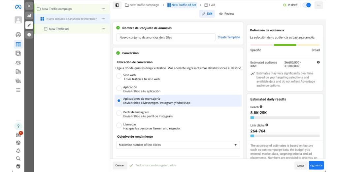The height and width of the screenshot is (172, 338).
Task: Switch to the Review tab
Action: coord(226,14)
